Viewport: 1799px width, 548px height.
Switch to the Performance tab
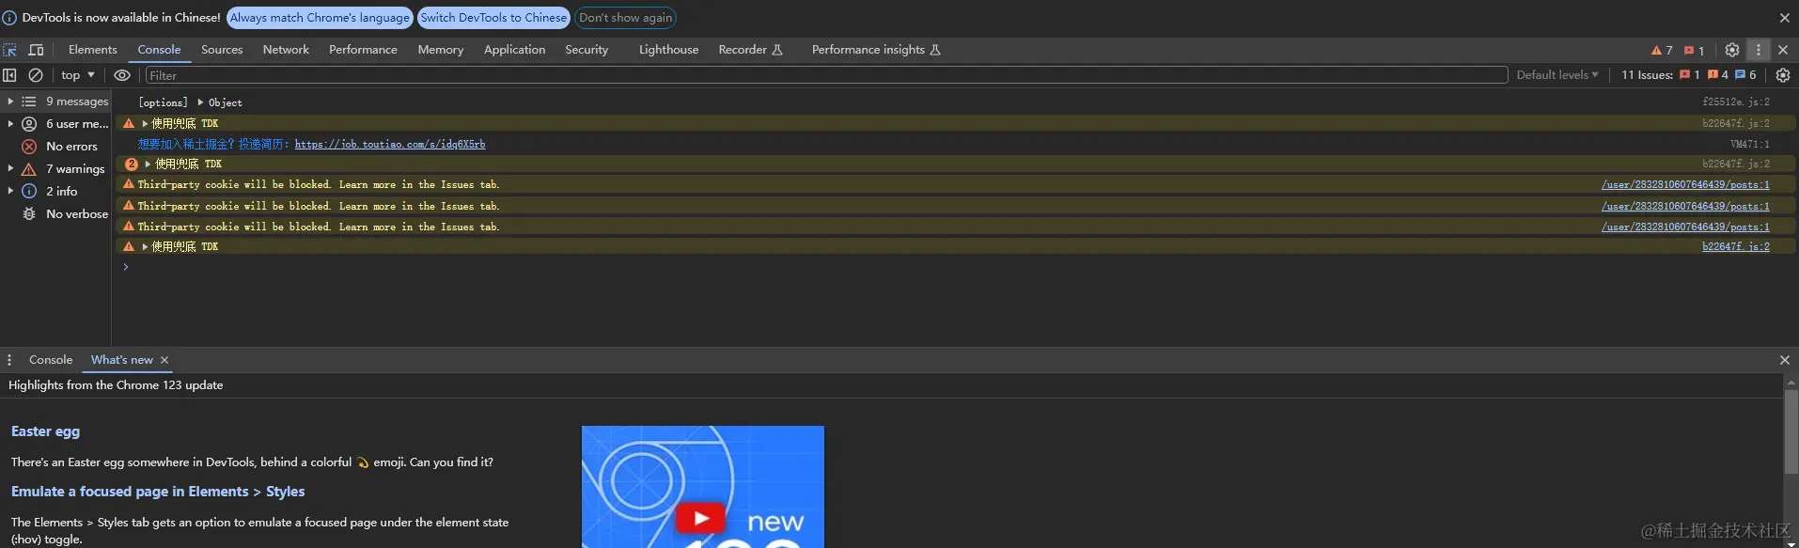363,50
